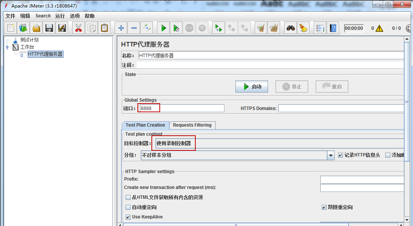Click the Stop sign toolbar icon
The width and height of the screenshot is (413, 226).
[x=189, y=28]
